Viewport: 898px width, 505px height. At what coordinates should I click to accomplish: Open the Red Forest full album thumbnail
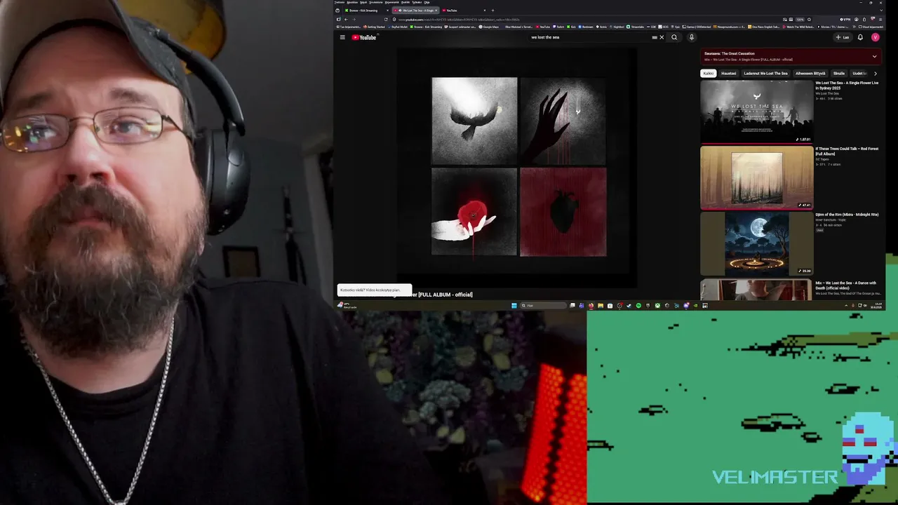coord(756,177)
